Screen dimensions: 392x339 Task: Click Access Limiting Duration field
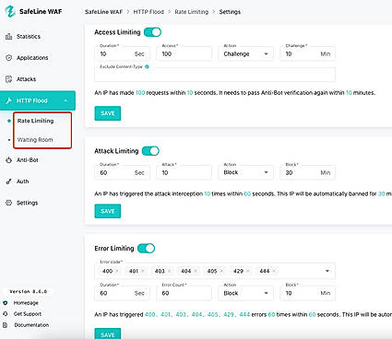[122, 54]
